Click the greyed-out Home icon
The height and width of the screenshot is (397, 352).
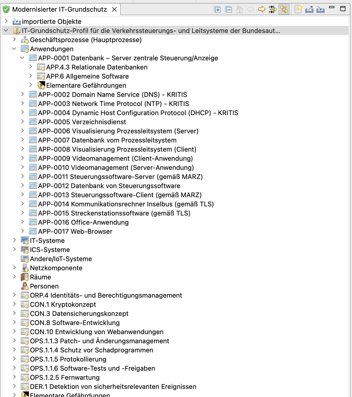point(239,10)
